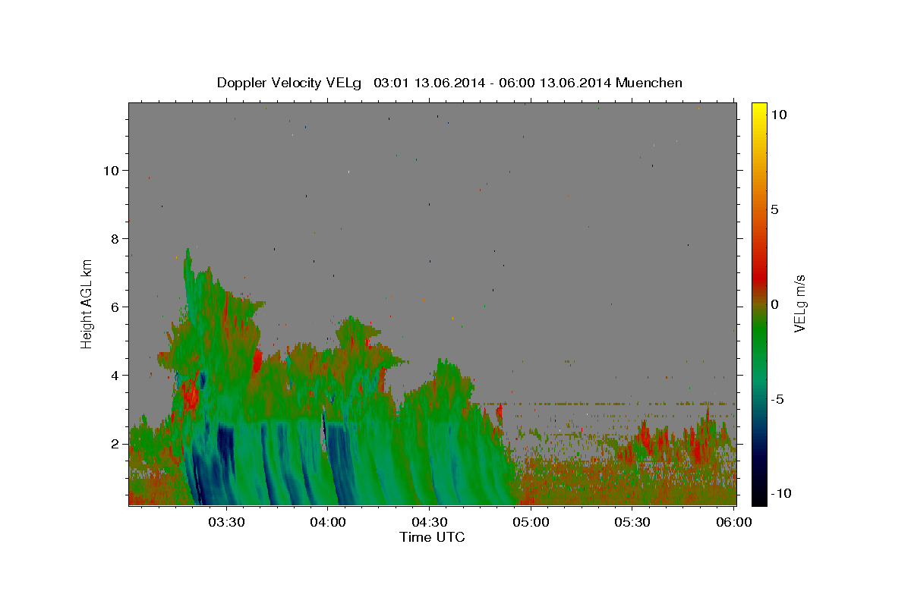Viewport: 911px width, 607px height.
Task: Click the 'VELg m/s' colorbar label
Action: point(799,304)
